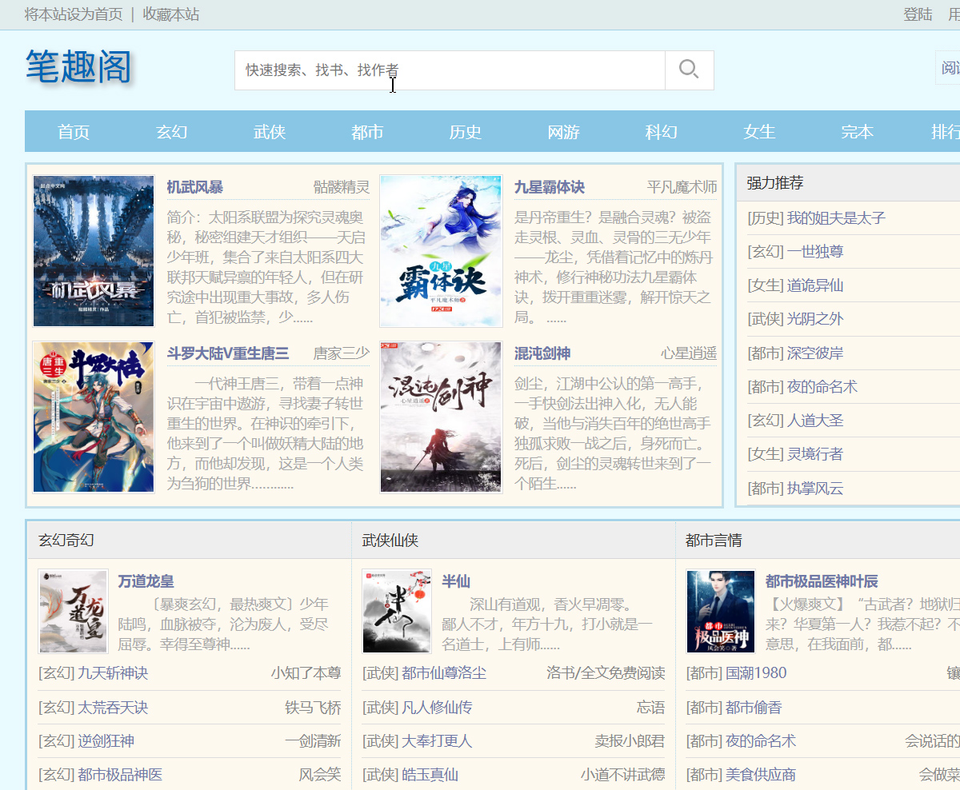Open the 都市极品医神 cover thumbnail
Image resolution: width=960 pixels, height=790 pixels.
[x=721, y=611]
